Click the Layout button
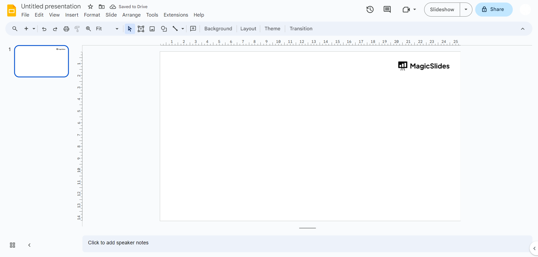This screenshot has width=538, height=257. 248,29
